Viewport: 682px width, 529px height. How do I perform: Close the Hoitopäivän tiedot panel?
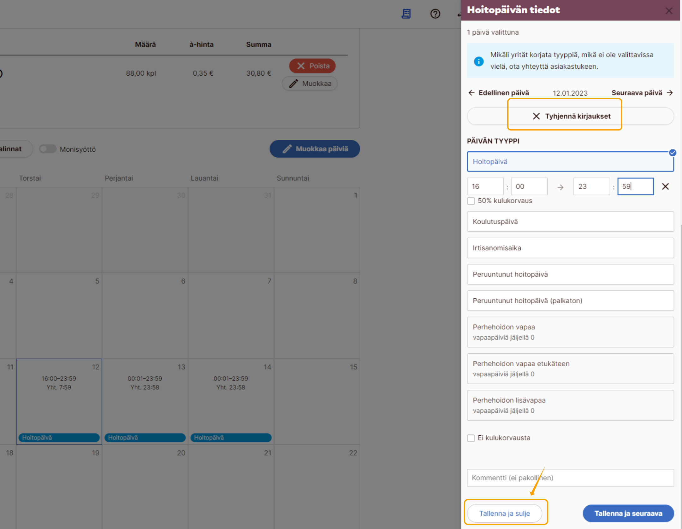pyautogui.click(x=669, y=11)
